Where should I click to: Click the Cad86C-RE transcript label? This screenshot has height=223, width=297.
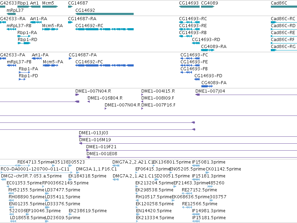pyautogui.click(x=283, y=33)
